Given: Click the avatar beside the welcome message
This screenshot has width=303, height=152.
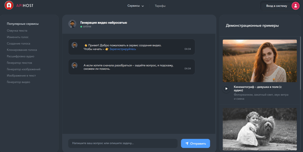Looking at the screenshot, I should 74,45.
